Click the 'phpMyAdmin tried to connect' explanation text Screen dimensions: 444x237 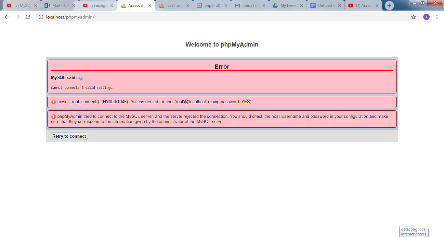(x=220, y=119)
